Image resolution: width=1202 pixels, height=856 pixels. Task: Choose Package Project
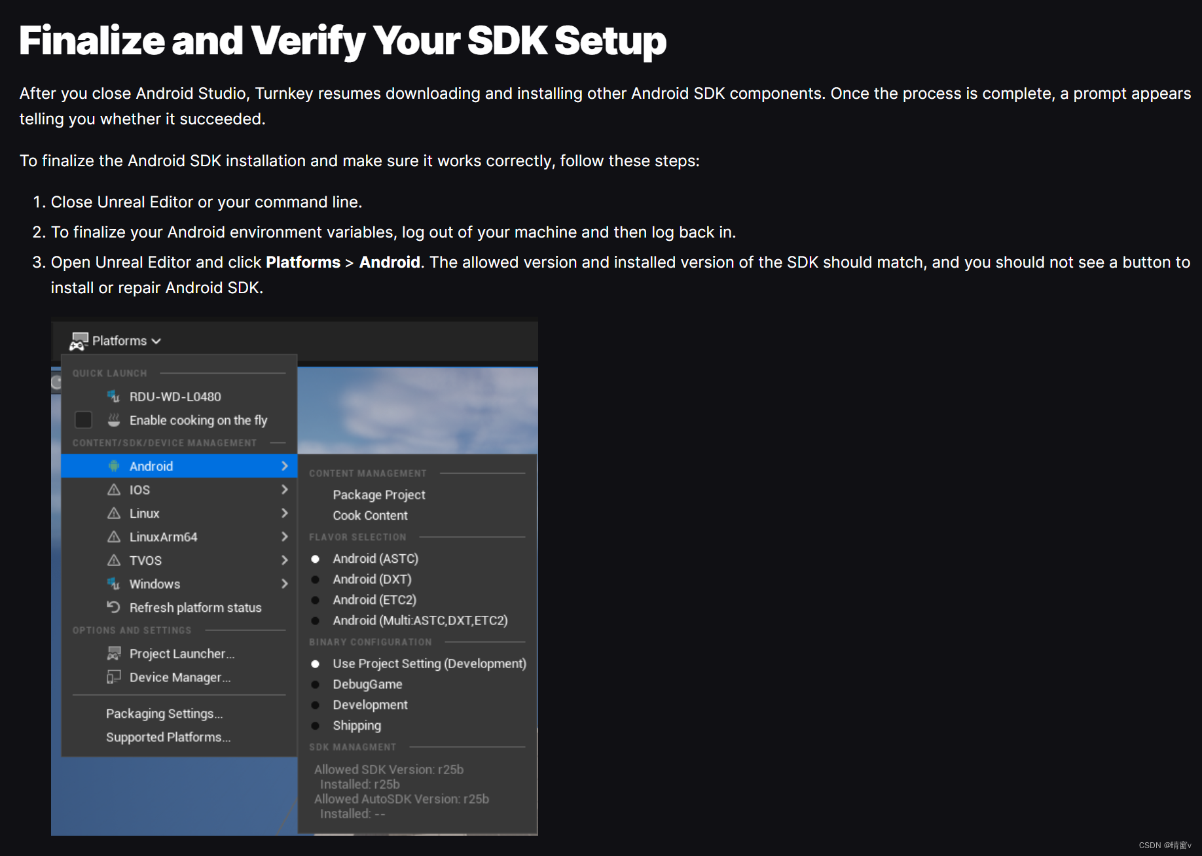coord(379,495)
